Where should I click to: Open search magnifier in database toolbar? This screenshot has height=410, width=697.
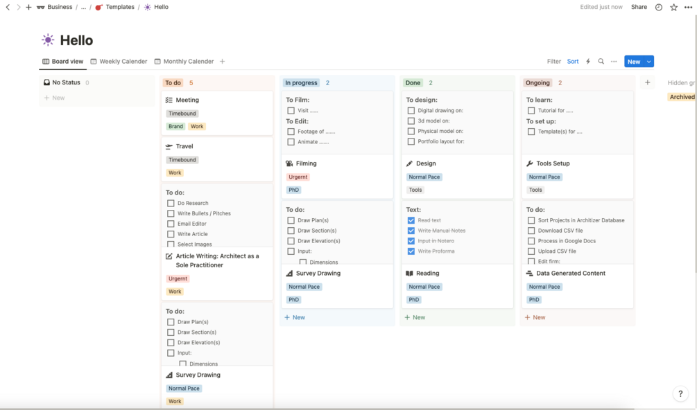click(x=601, y=61)
